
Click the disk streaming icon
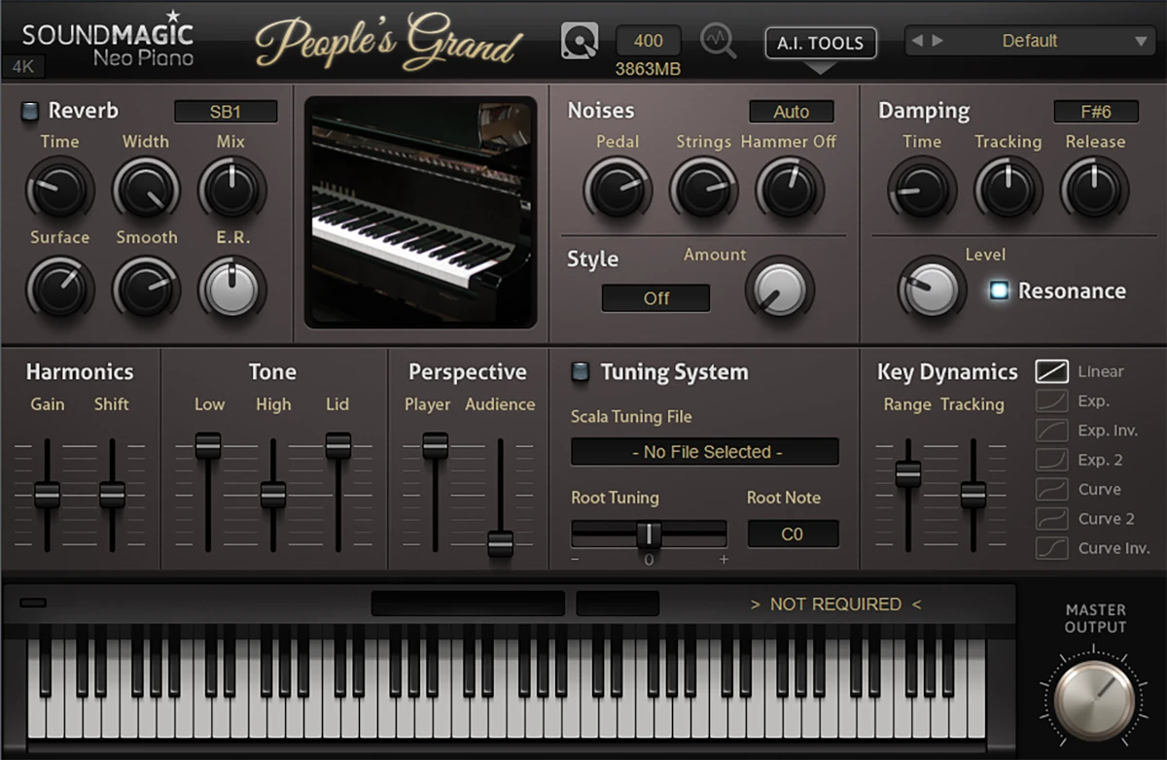(x=580, y=41)
